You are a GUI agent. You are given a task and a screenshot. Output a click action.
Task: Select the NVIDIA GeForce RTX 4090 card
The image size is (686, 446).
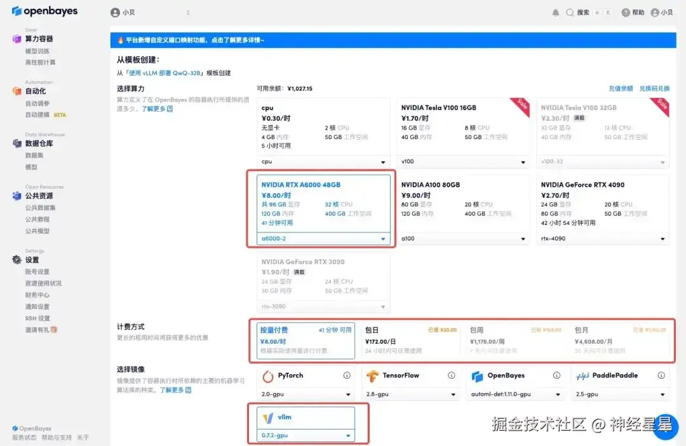pos(603,203)
